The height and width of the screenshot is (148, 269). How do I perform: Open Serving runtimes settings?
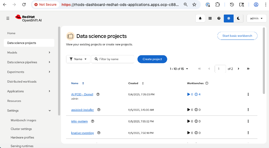tap(22, 146)
